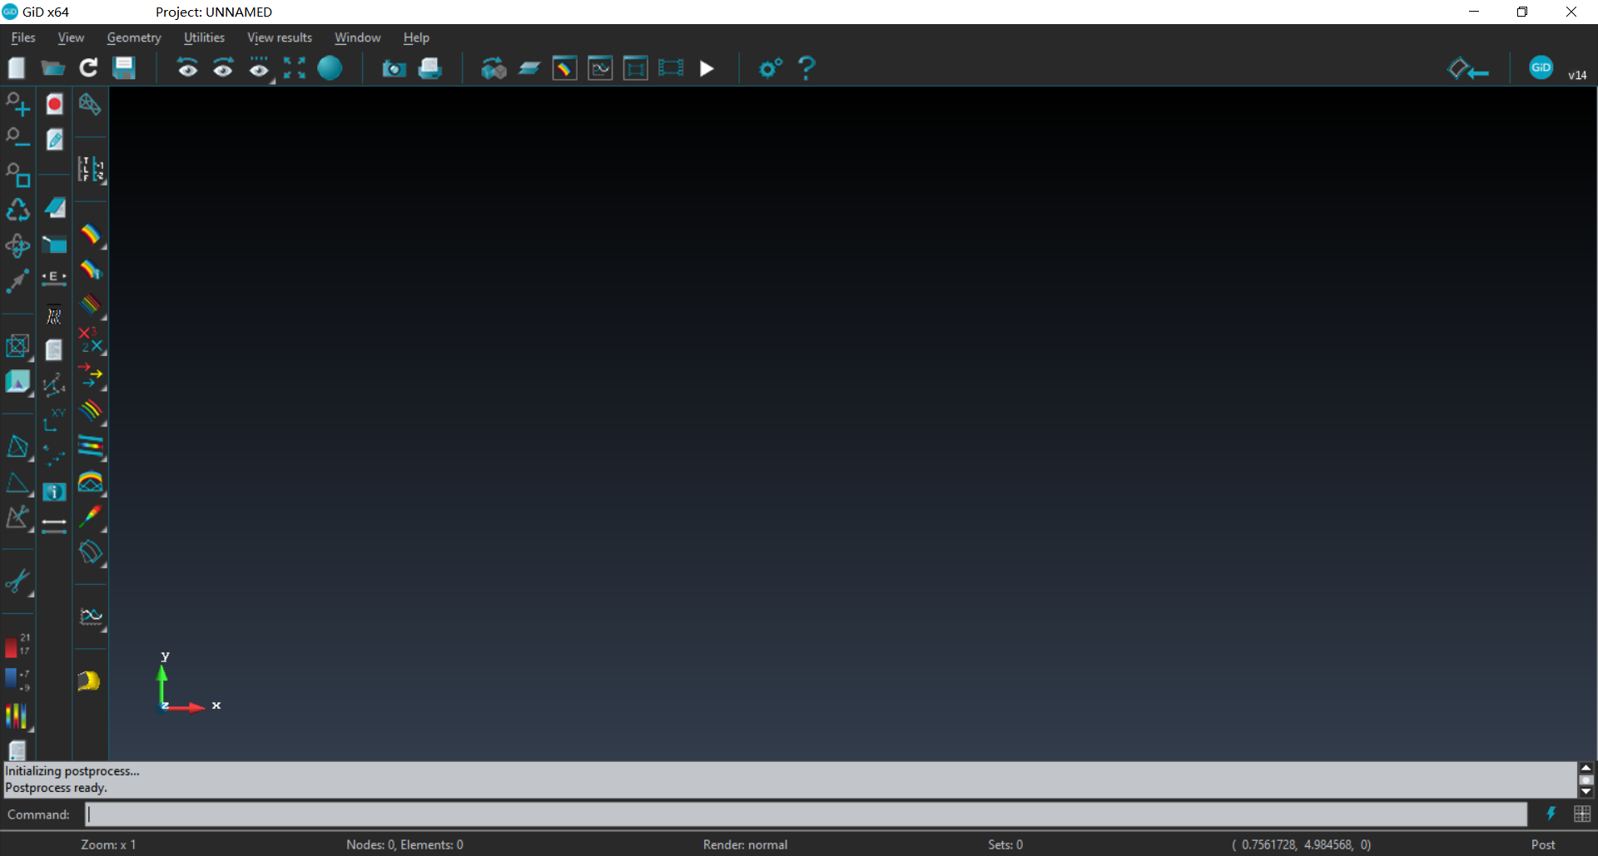Toggle pre/post process cubes icon
This screenshot has width=1598, height=856.
point(494,68)
